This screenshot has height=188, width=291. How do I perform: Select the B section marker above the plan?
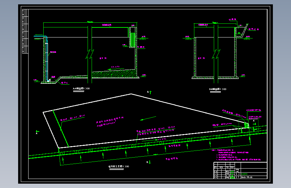click(149, 92)
